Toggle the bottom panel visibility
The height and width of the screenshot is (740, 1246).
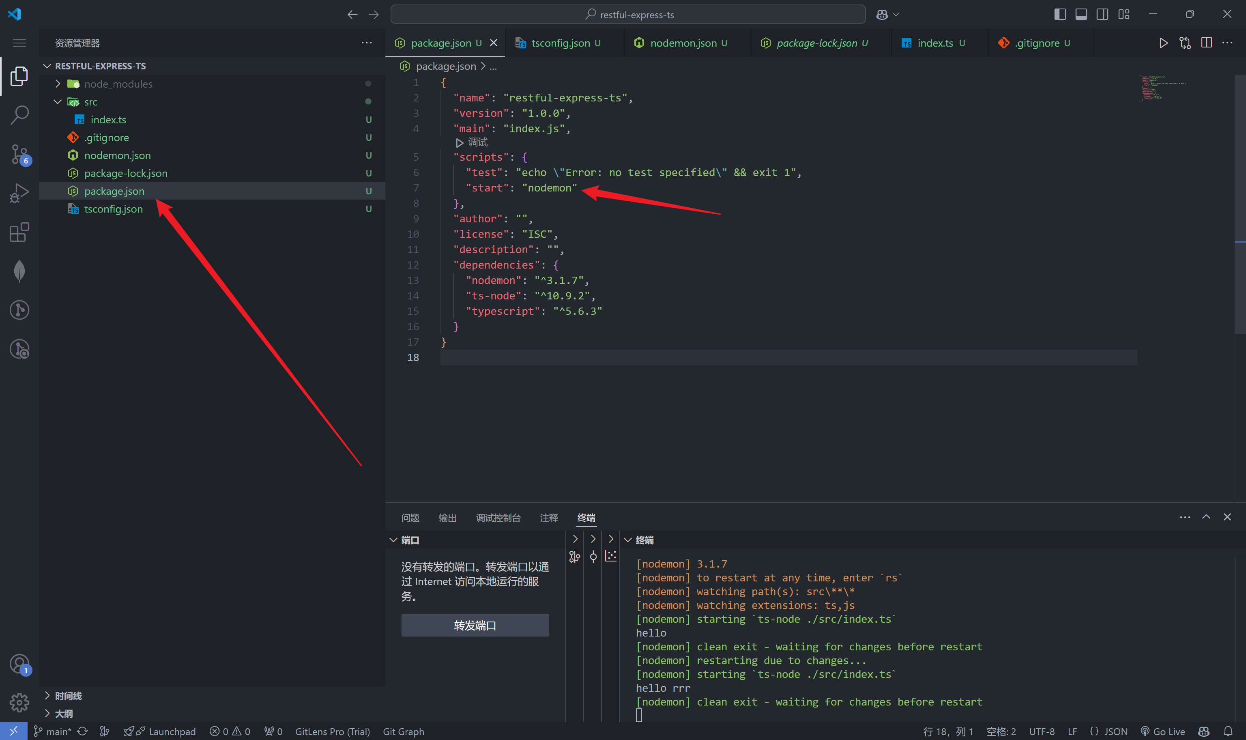coord(1081,15)
